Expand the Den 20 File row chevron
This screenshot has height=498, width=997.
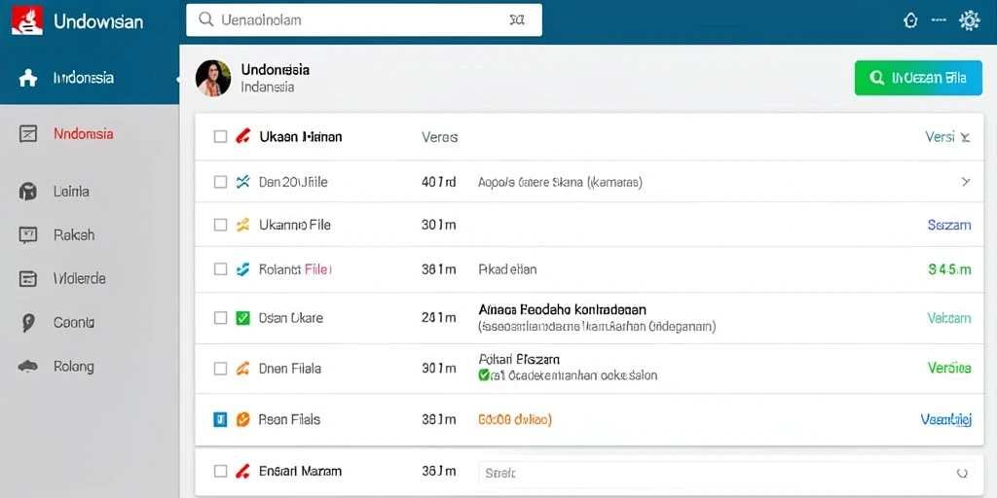pos(965,182)
